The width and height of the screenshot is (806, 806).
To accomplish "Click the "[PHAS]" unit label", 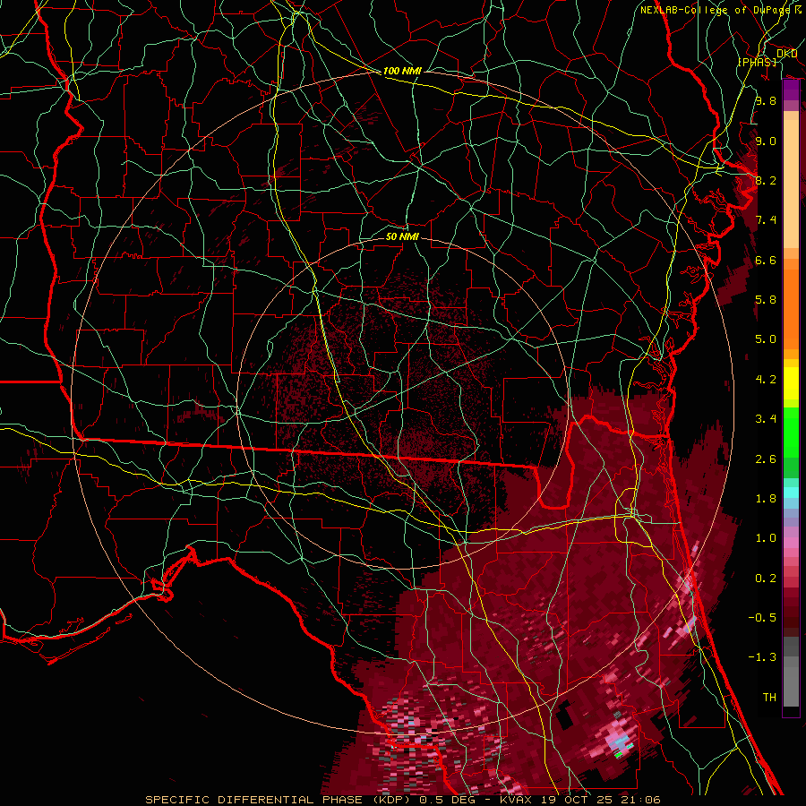I will [x=757, y=62].
